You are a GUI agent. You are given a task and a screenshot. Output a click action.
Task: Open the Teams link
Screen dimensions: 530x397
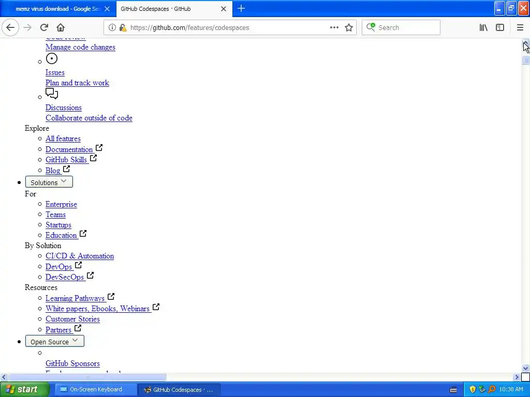(56, 215)
